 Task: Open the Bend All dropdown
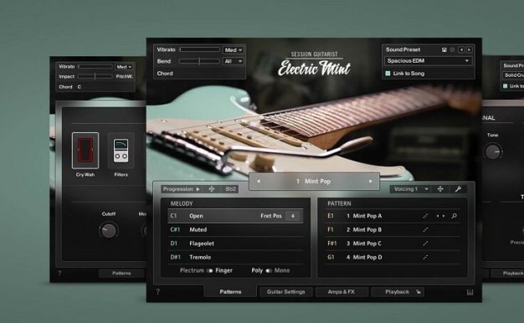234,61
